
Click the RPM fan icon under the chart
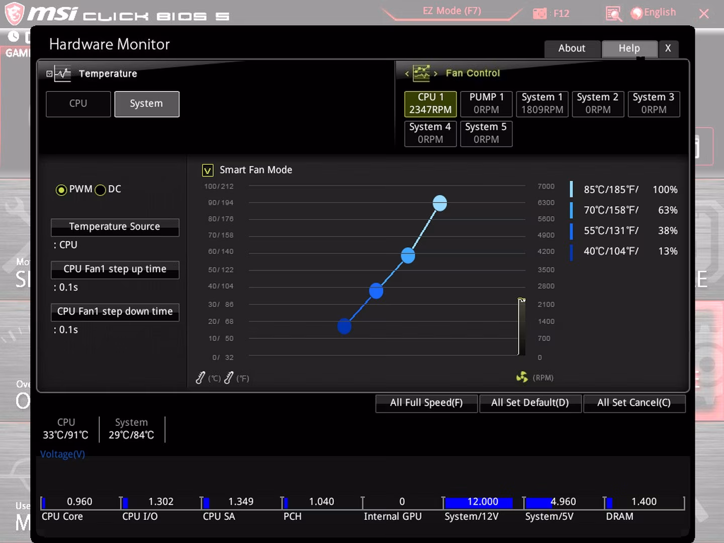pyautogui.click(x=522, y=377)
